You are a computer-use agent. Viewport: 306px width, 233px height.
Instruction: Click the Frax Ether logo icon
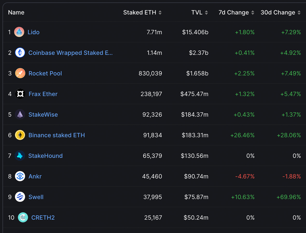pos(20,94)
